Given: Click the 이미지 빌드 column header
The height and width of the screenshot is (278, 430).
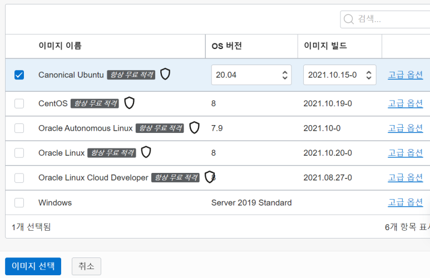Looking at the screenshot, I should pos(325,46).
